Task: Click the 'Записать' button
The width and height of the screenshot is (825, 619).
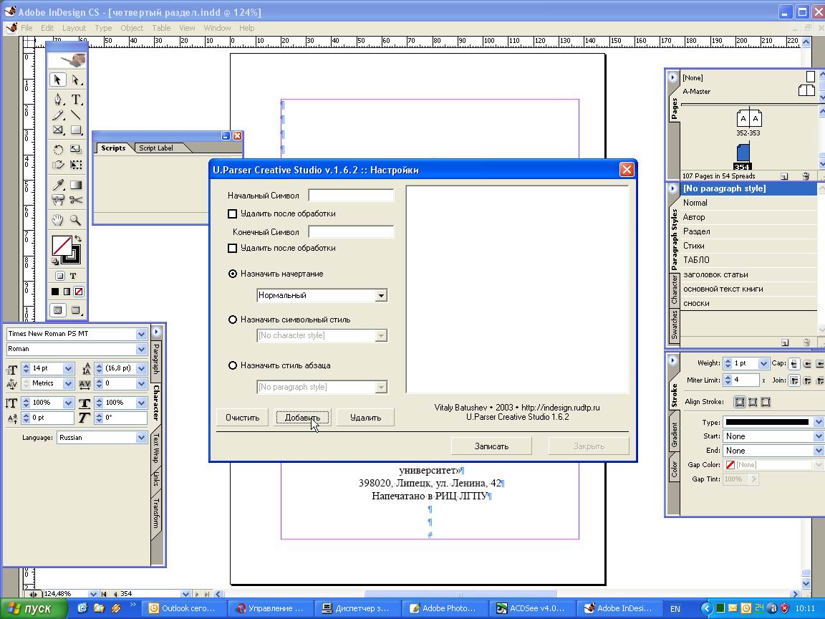Action: click(491, 446)
